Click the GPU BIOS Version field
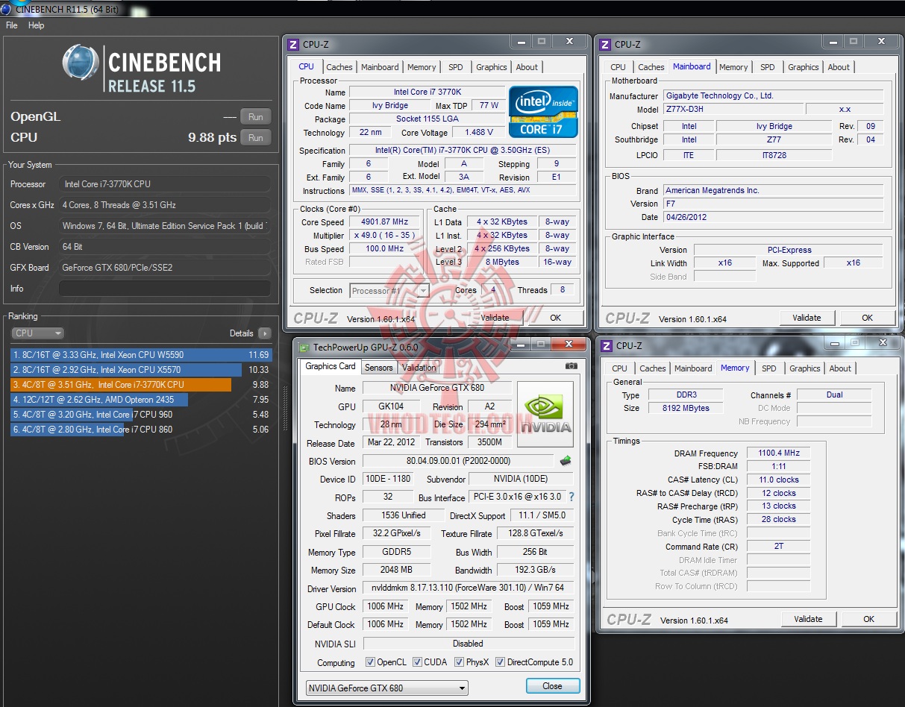Image resolution: width=905 pixels, height=707 pixels. click(x=459, y=461)
